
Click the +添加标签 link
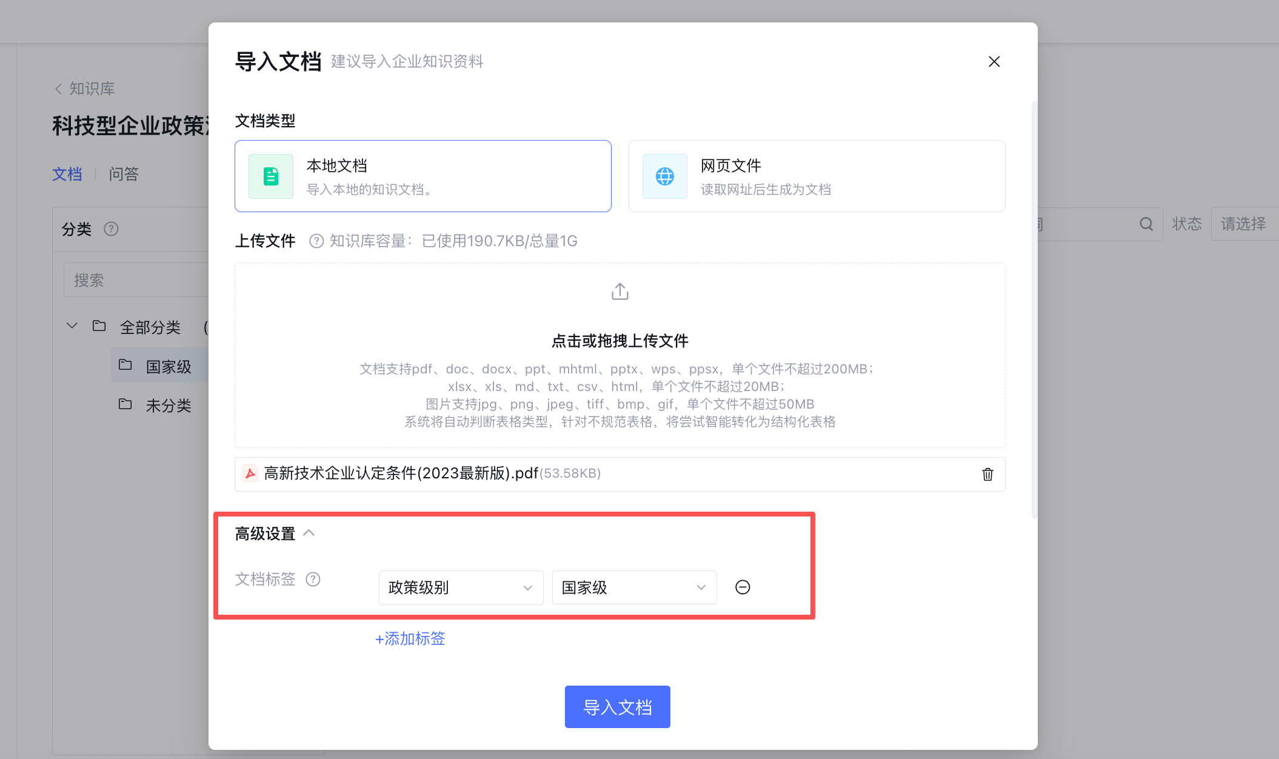410,638
